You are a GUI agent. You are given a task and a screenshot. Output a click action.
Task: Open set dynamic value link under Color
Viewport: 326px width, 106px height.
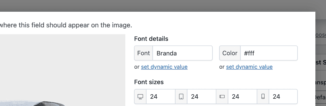click(249, 67)
